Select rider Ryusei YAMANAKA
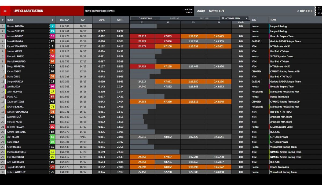The width and height of the screenshot is (322, 185). coord(17,46)
